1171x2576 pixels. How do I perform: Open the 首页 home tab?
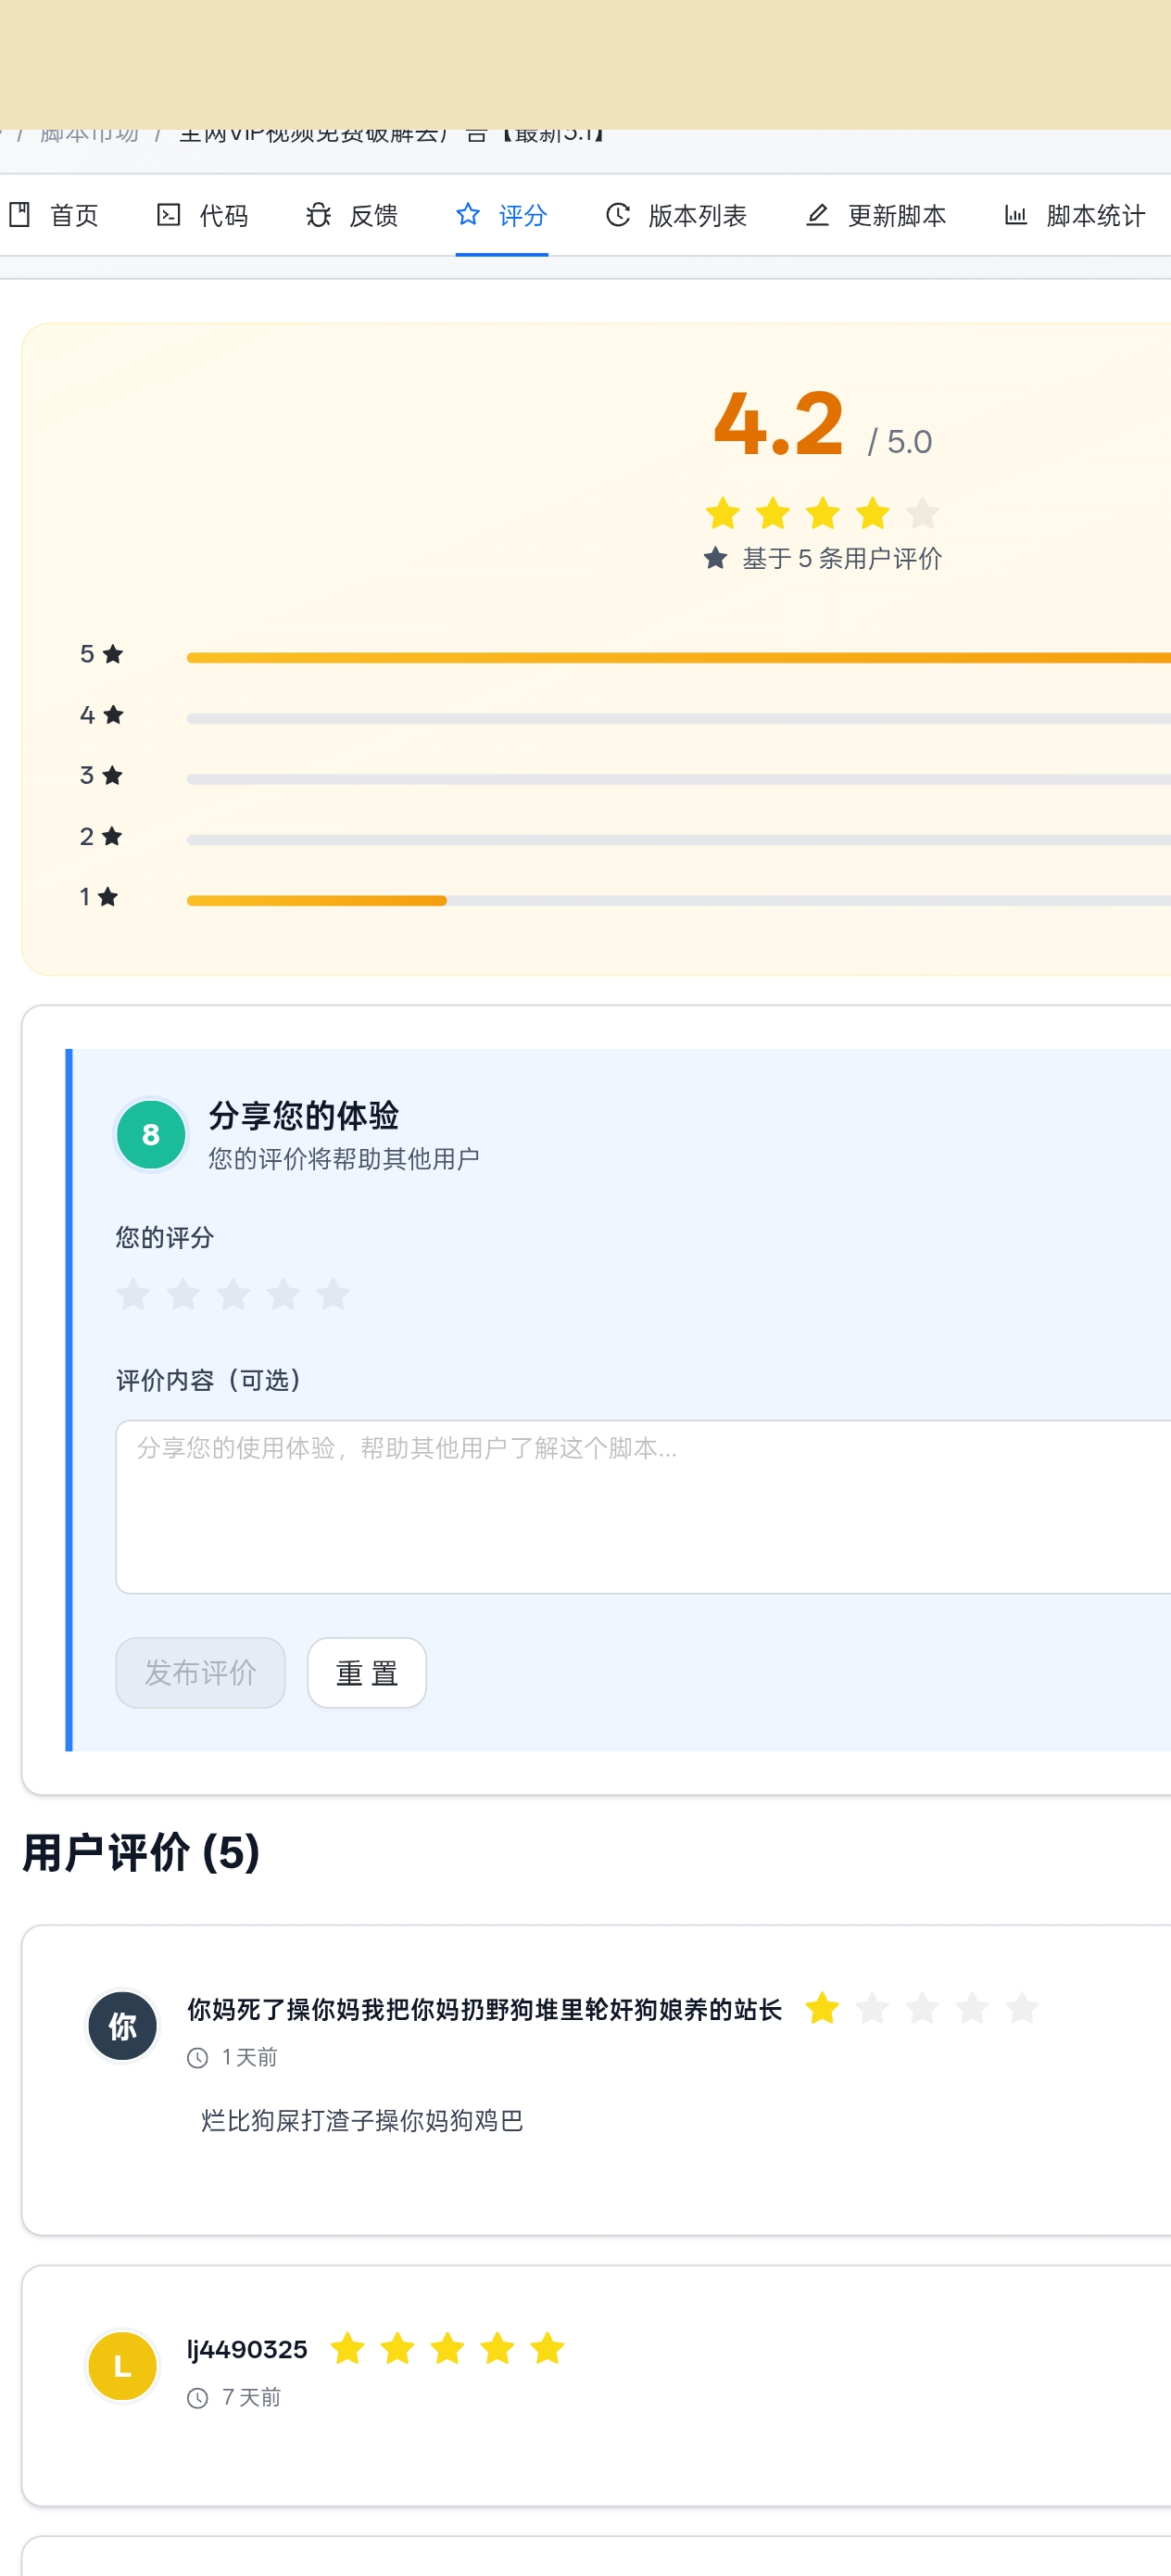point(53,215)
